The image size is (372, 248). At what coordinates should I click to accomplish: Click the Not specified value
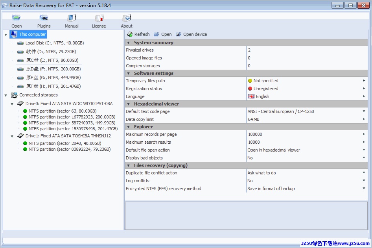point(266,81)
